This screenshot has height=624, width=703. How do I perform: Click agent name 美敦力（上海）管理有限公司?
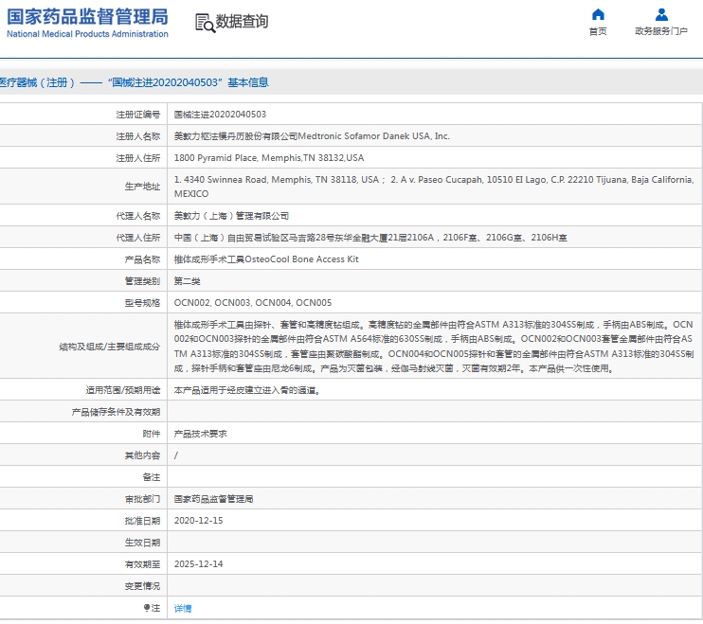pos(231,216)
